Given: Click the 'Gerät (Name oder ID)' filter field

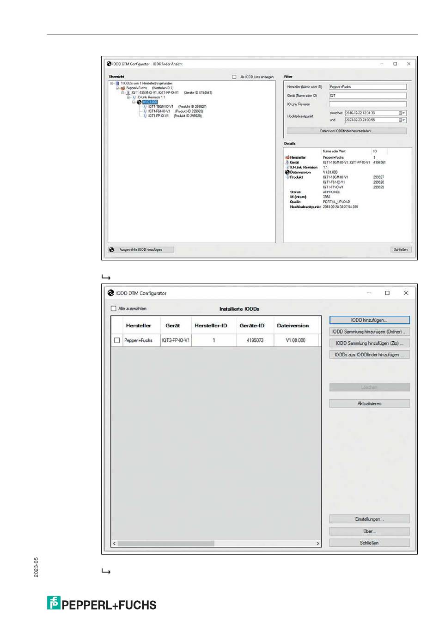Looking at the screenshot, I should tap(368, 96).
